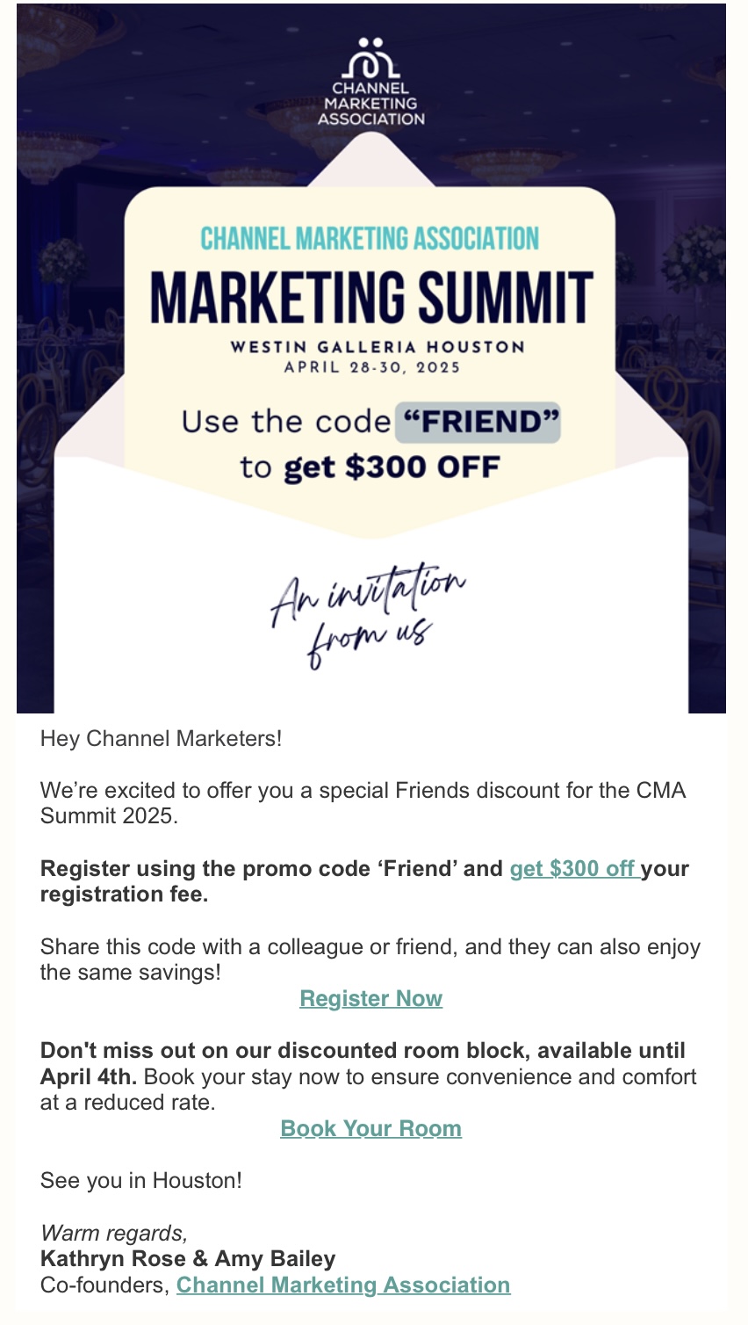Follow the 'Register Now' link
The width and height of the screenshot is (748, 1325).
point(370,999)
